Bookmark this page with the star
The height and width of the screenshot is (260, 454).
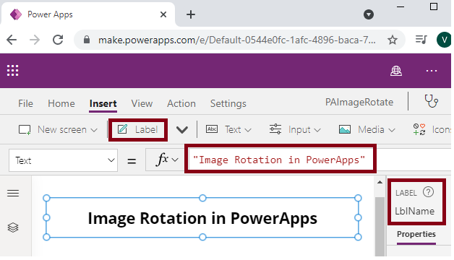393,40
